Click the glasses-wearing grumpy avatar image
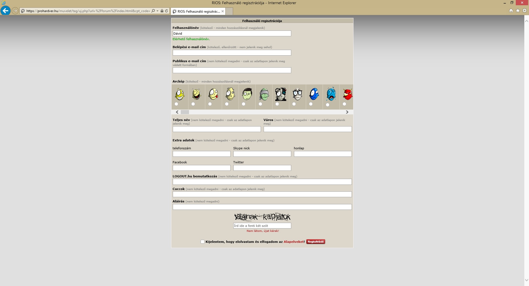 click(297, 94)
